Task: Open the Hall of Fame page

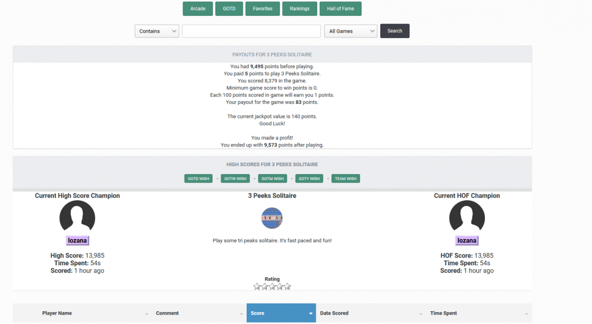Action: tap(340, 8)
